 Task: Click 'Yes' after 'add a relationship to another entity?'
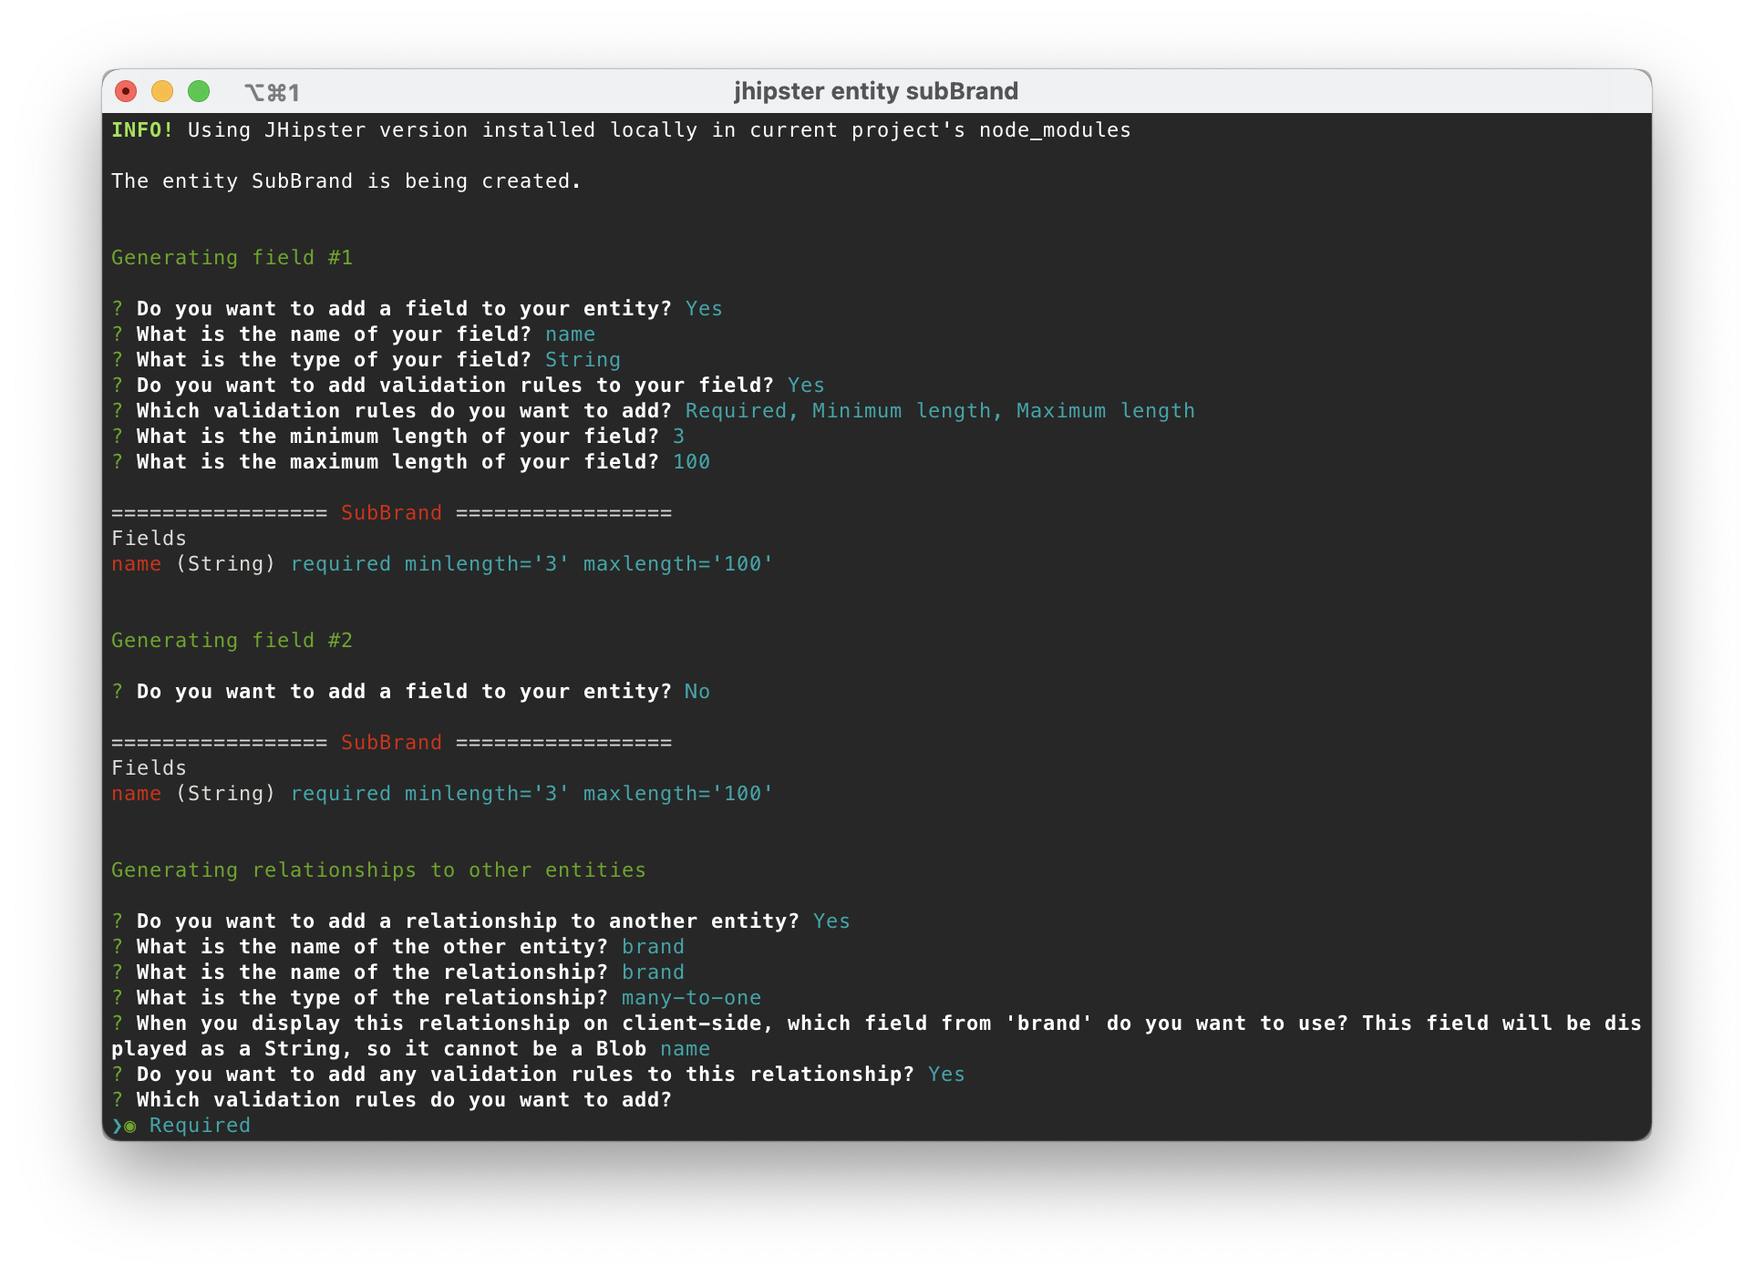point(831,921)
